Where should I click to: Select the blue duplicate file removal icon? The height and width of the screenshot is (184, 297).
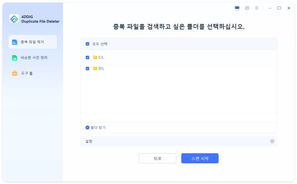pos(14,42)
